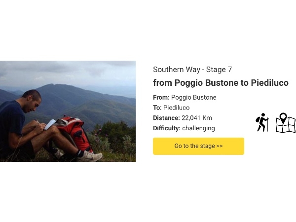Click the Poggio Bustone value after From:
296x222 pixels.
193,97
